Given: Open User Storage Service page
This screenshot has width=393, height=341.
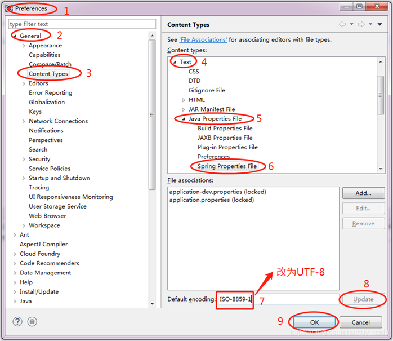Looking at the screenshot, I should (x=57, y=206).
